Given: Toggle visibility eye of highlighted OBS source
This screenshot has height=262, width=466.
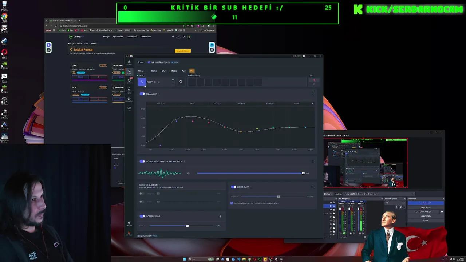Looking at the screenshot, I should click(331, 206).
